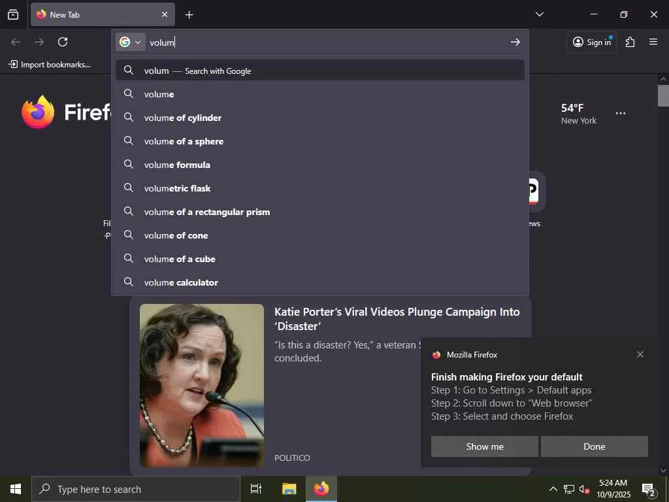669x502 pixels.
Task: Select the "volume calculator" suggestion
Action: coord(320,282)
